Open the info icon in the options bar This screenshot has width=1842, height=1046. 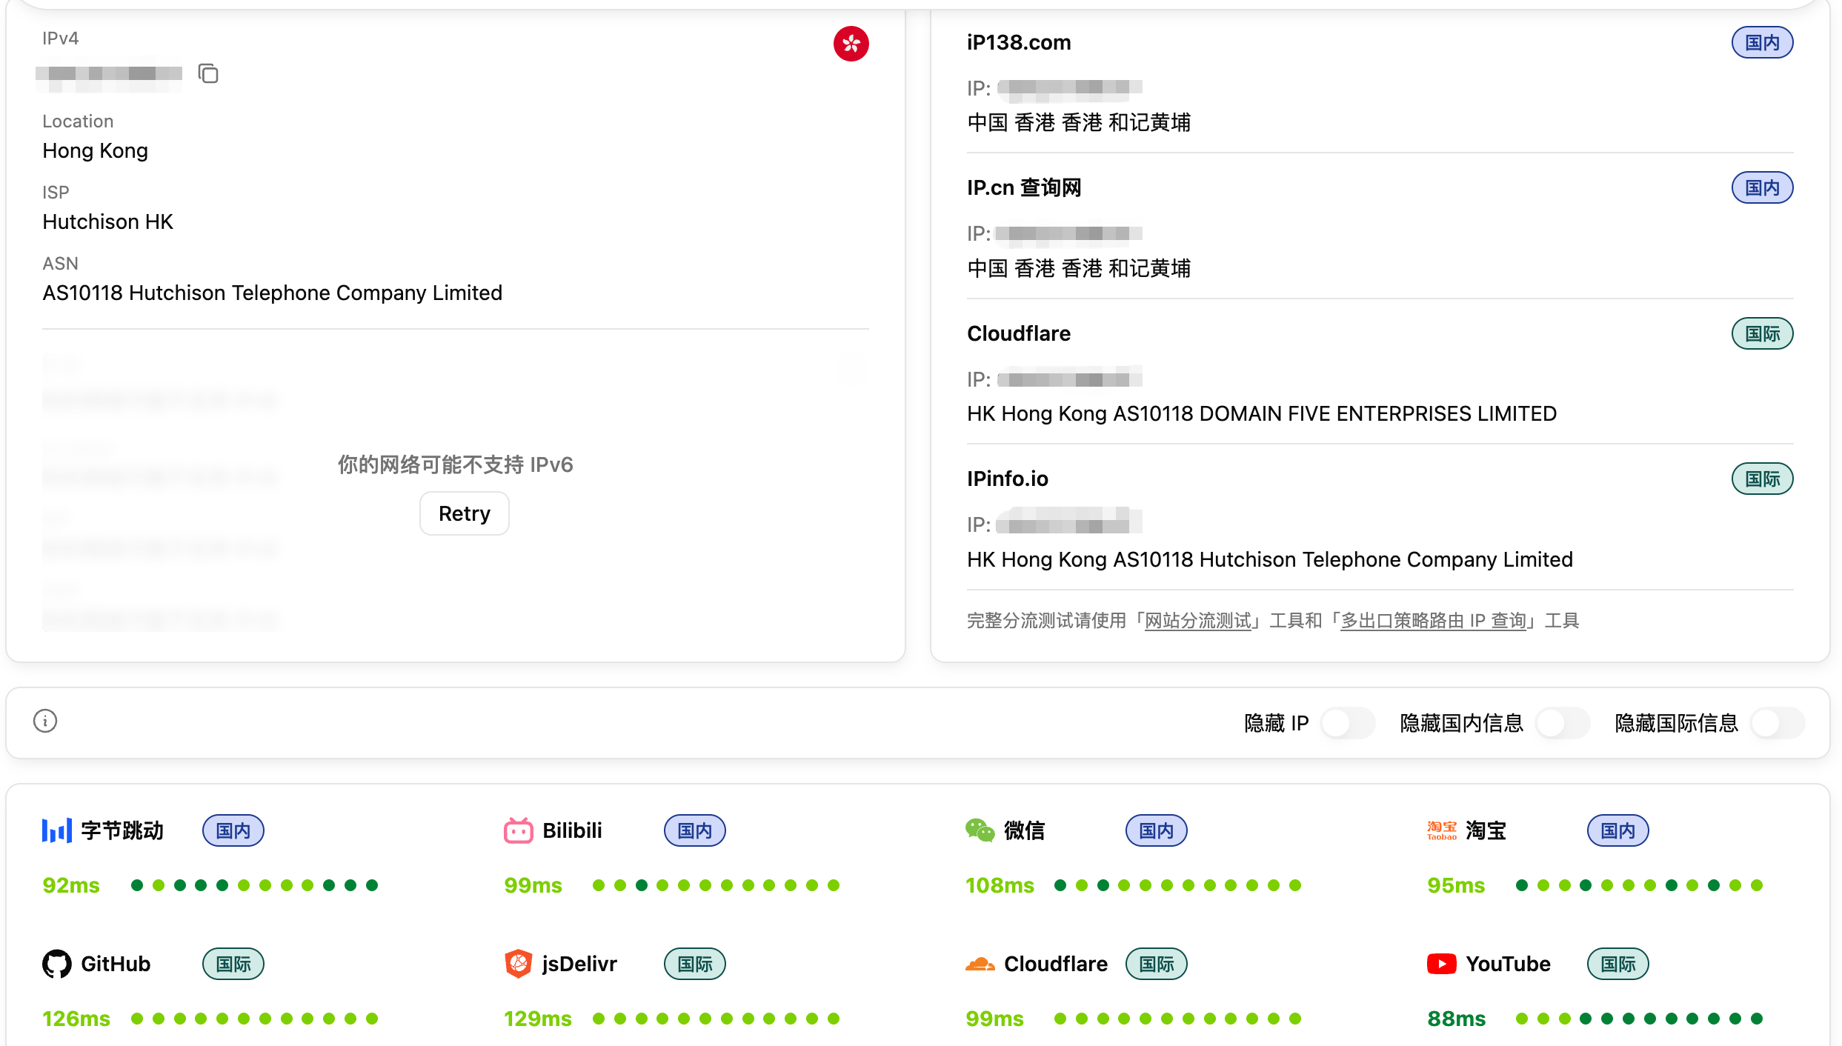click(45, 721)
